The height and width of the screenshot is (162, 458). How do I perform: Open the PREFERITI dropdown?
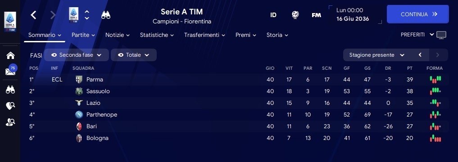tap(417, 35)
